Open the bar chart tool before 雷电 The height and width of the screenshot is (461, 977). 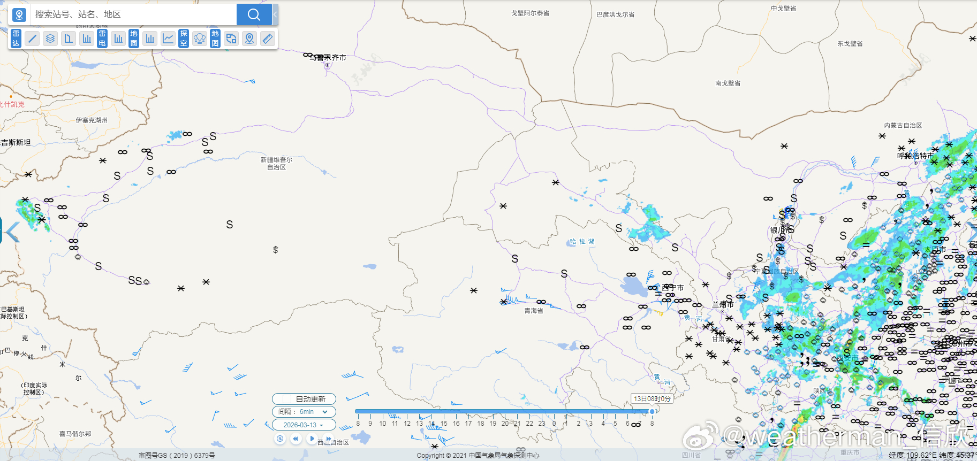87,39
